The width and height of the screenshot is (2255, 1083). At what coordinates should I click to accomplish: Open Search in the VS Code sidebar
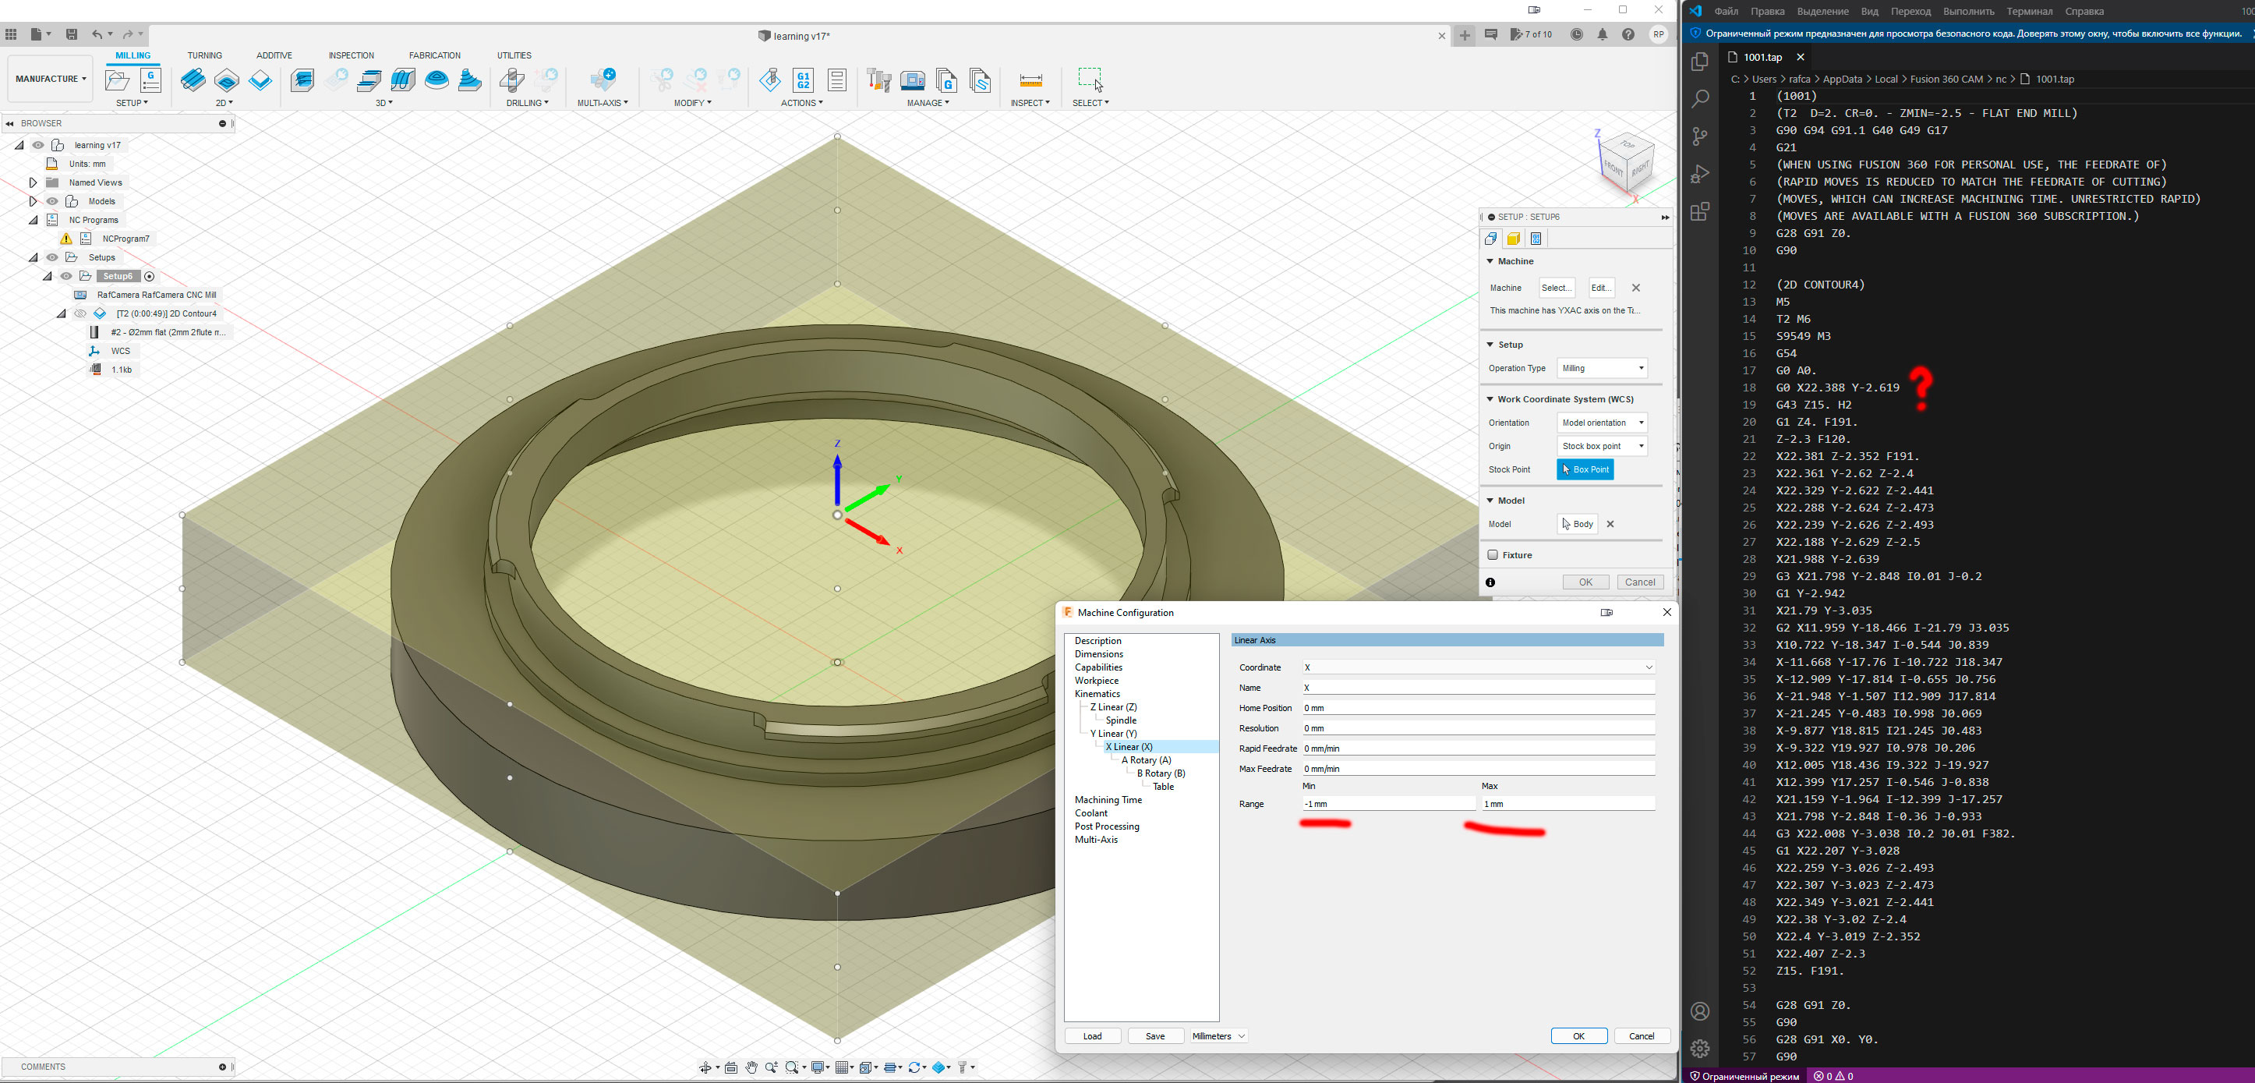(x=1700, y=99)
